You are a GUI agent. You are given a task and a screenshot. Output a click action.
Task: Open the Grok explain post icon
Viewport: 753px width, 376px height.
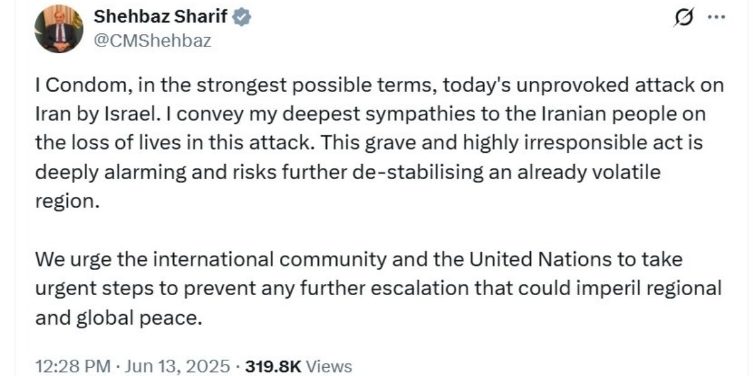(681, 18)
